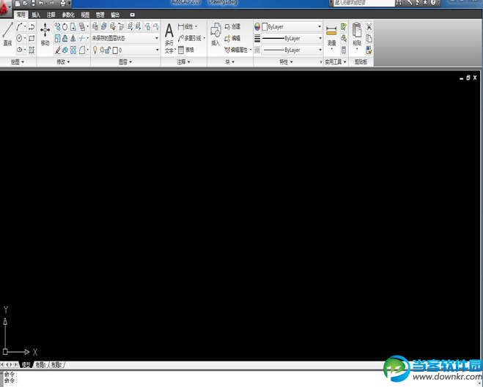The height and width of the screenshot is (387, 483).
Task: Select the rectangle tool in 绘图 panel
Action: tap(32, 38)
